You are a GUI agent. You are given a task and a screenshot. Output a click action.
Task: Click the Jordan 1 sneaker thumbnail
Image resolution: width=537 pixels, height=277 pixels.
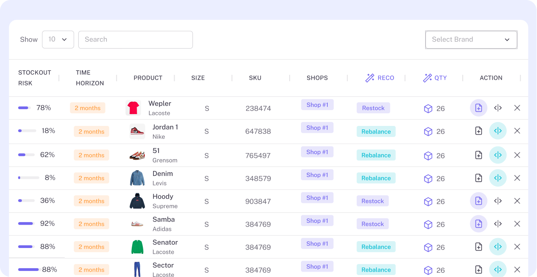137,131
